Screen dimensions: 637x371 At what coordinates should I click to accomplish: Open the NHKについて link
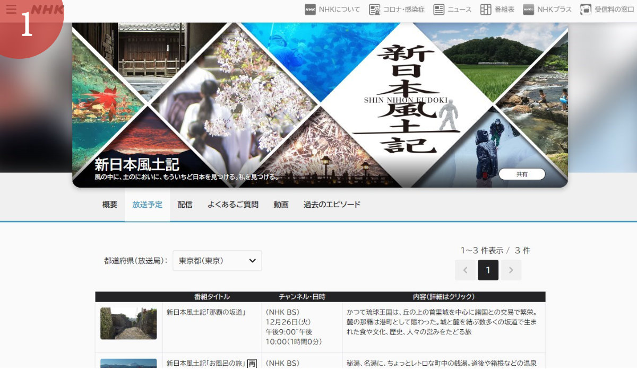[x=339, y=10]
